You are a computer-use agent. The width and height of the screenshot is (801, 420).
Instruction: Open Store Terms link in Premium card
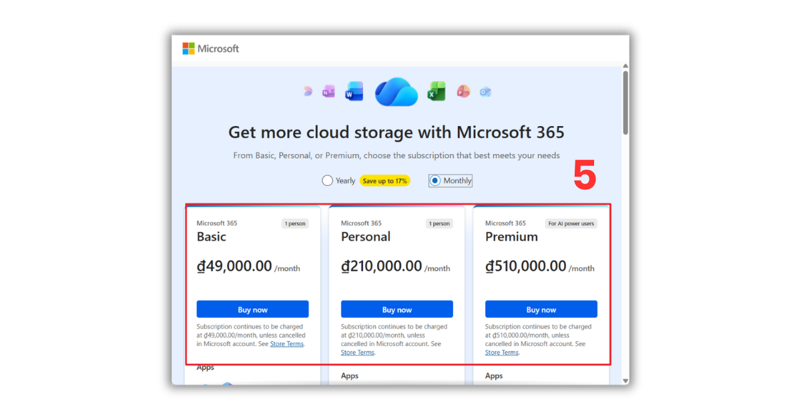coord(501,353)
